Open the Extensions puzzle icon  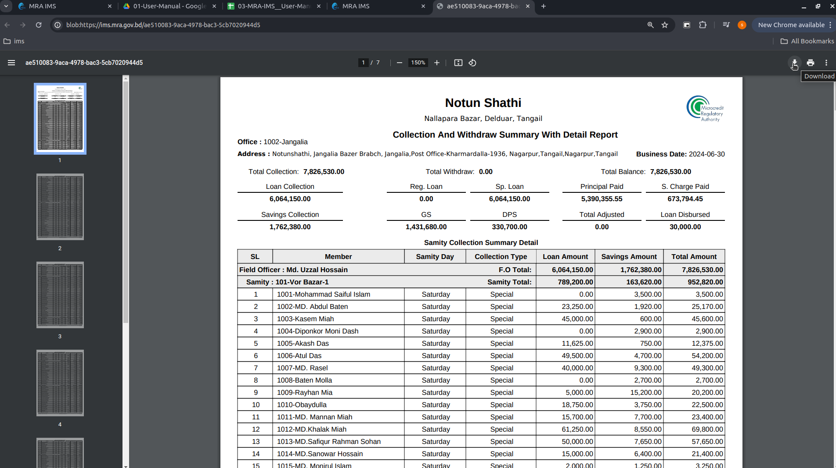tap(703, 25)
